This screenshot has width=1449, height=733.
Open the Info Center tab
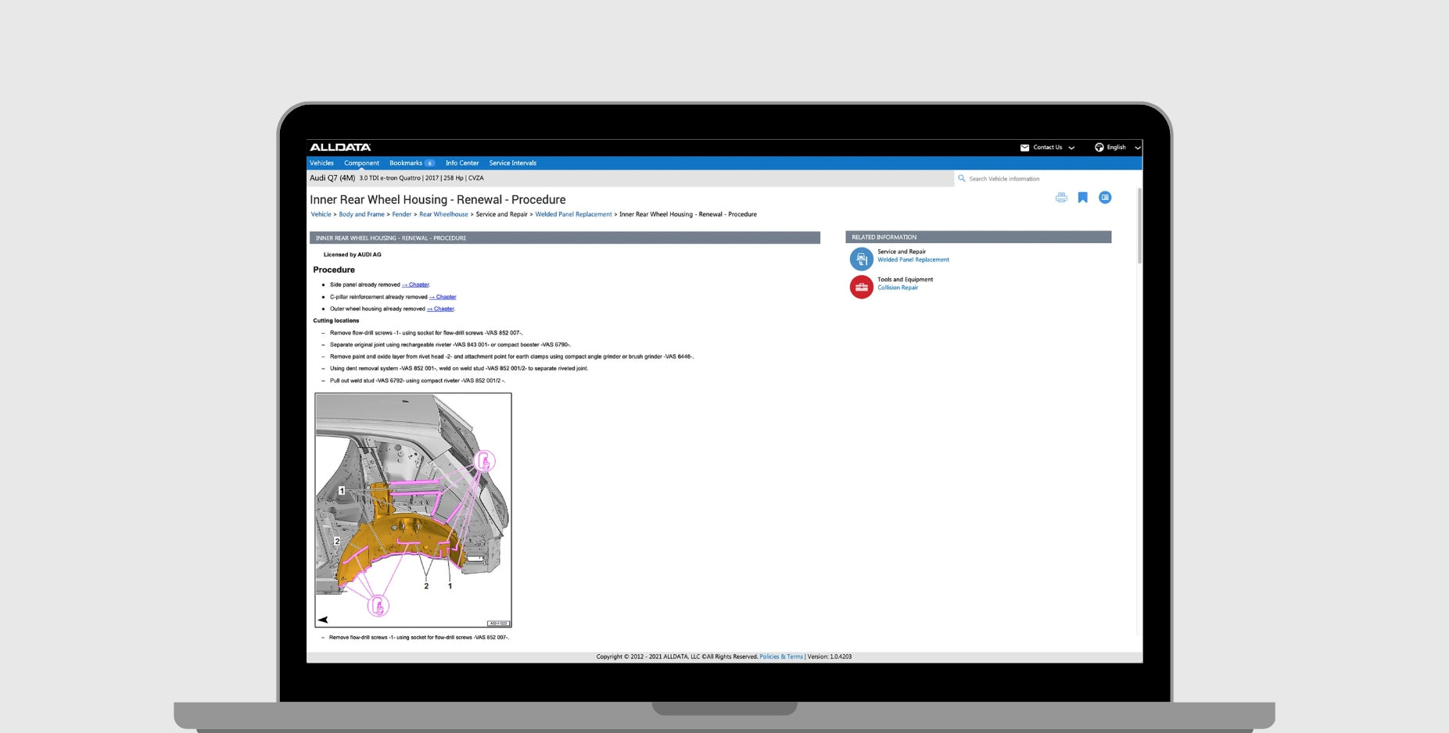(461, 163)
